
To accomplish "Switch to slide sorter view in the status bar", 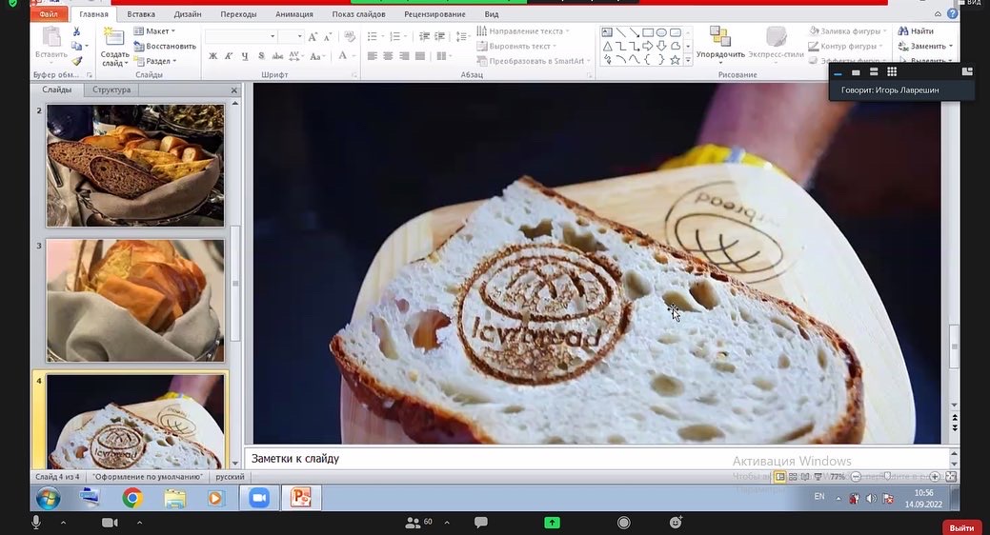I will coord(793,477).
